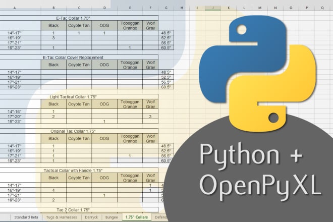The height and width of the screenshot is (222, 333).
Task: Click the 'E-Tac Collar Cover Replacement' title cell
Action: tap(79, 58)
